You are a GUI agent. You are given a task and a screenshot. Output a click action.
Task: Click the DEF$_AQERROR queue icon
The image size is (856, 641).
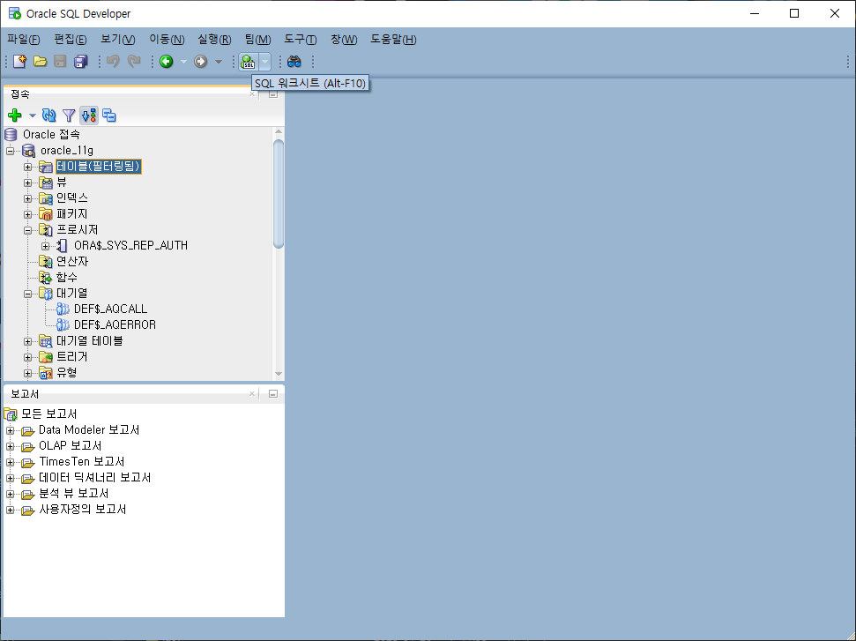tap(63, 324)
